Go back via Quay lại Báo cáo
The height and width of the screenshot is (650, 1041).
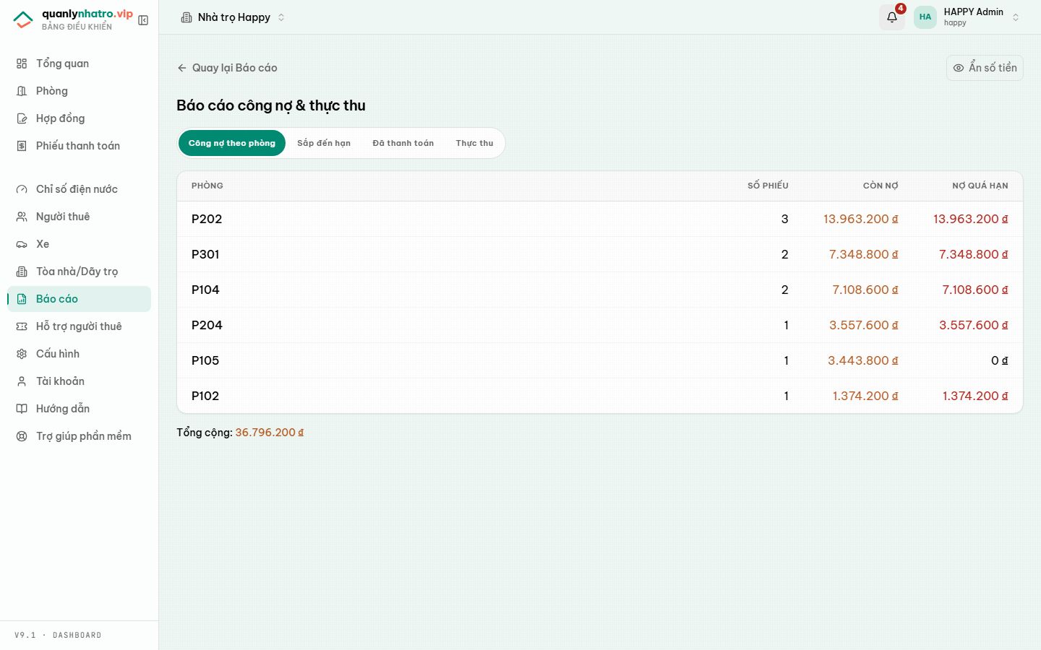pyautogui.click(x=227, y=68)
